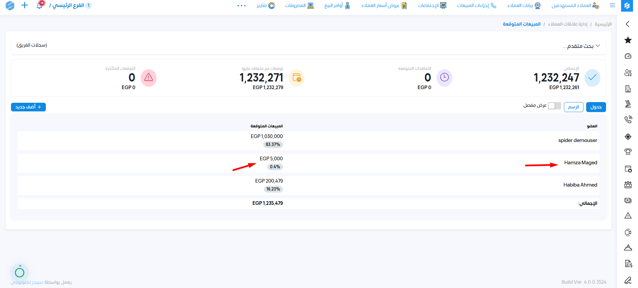Click the orange calendar icon on the uncontracted forecasts card
This screenshot has width=638, height=288.
[297, 78]
